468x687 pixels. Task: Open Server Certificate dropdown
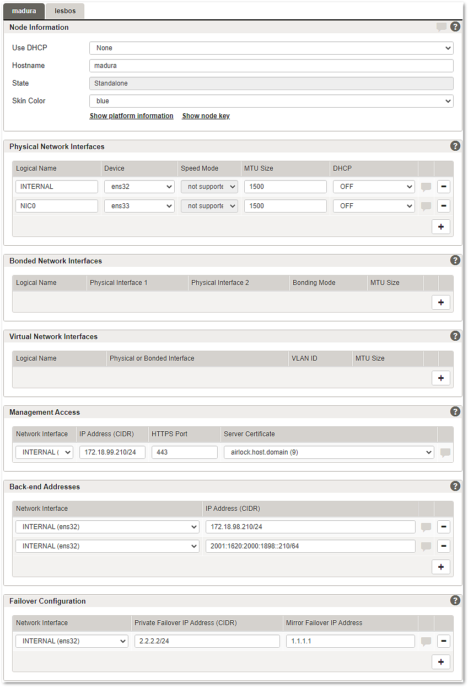coord(329,452)
